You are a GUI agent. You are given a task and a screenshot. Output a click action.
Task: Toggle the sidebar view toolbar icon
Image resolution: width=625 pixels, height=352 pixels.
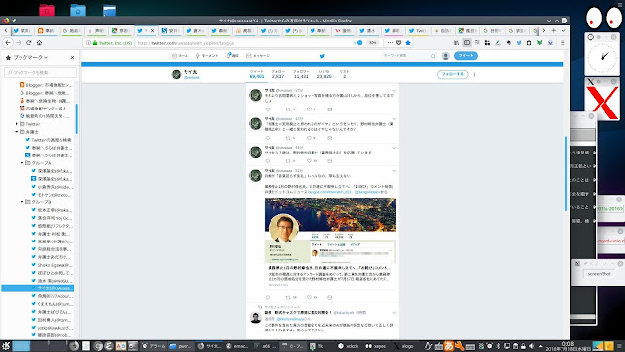click(x=467, y=43)
